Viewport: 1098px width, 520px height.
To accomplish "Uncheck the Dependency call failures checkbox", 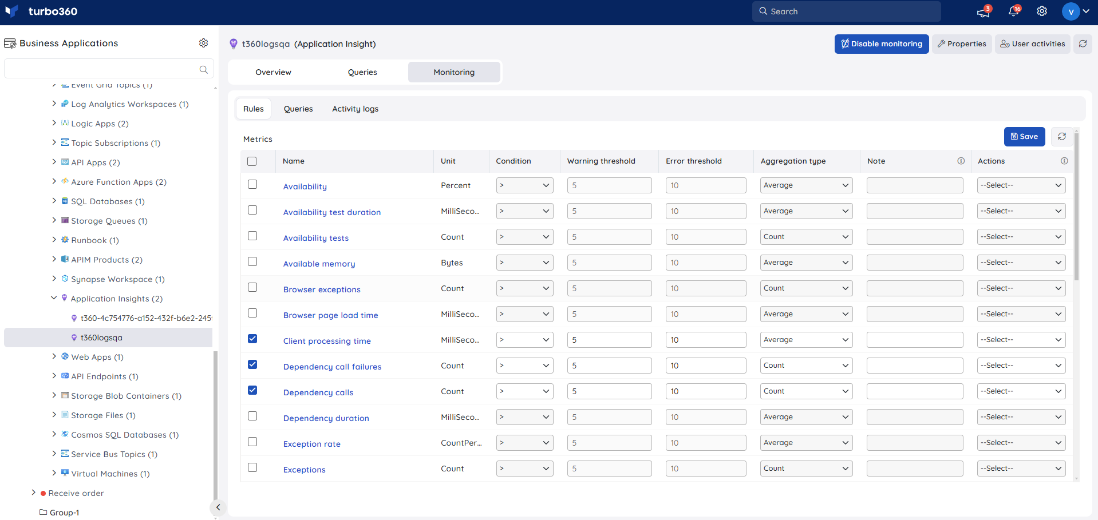I will (252, 364).
